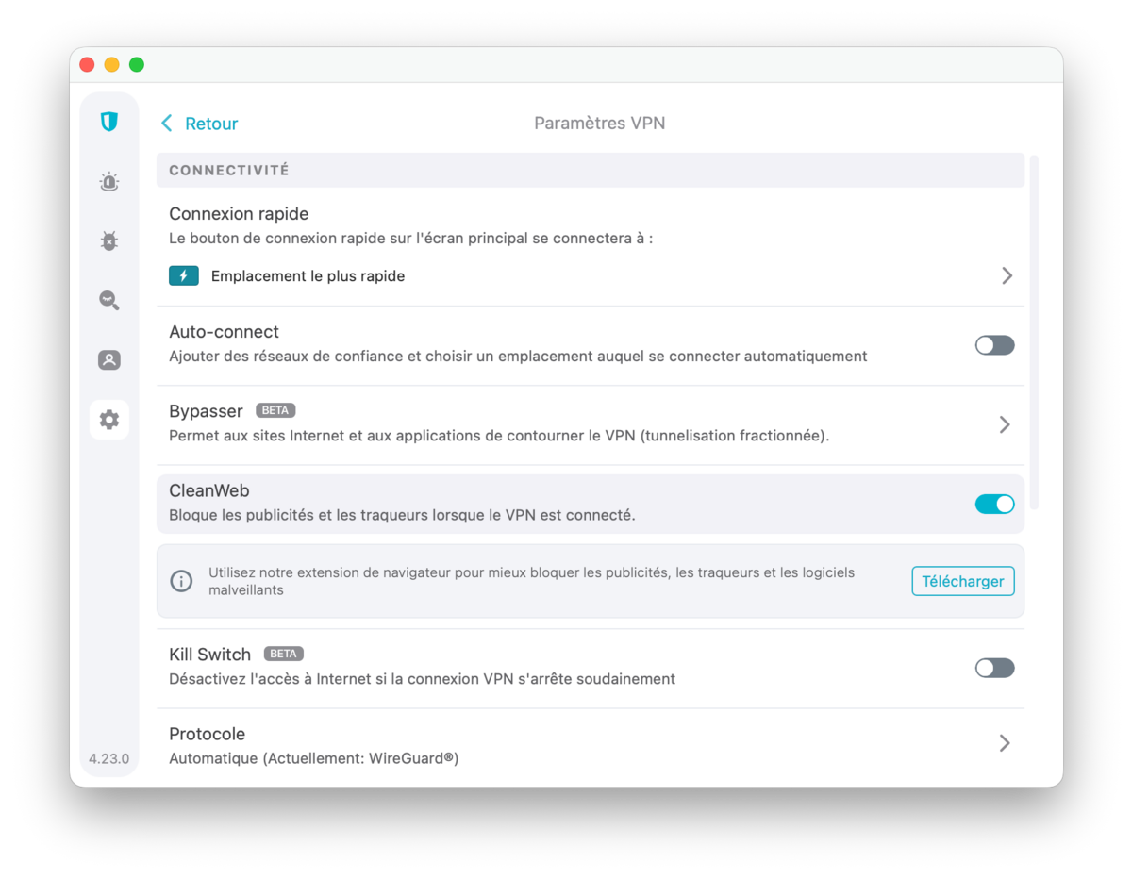
Task: Open the Search magnifier icon in sidebar
Action: pyautogui.click(x=109, y=301)
